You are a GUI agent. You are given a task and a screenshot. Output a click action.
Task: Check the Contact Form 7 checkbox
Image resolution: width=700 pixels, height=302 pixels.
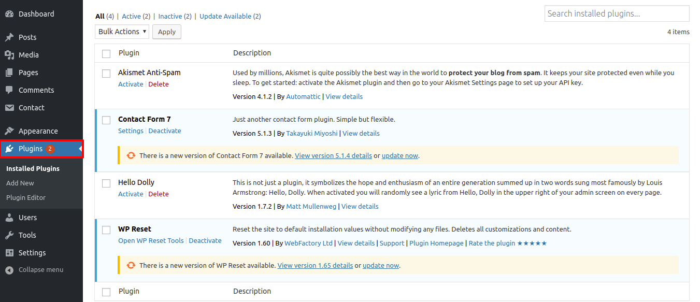point(106,120)
